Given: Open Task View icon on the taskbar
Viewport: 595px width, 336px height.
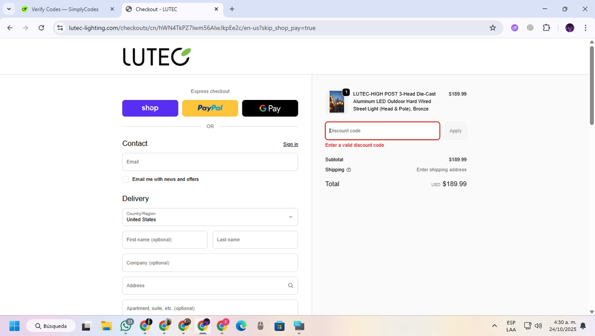Looking at the screenshot, I should pos(86,326).
